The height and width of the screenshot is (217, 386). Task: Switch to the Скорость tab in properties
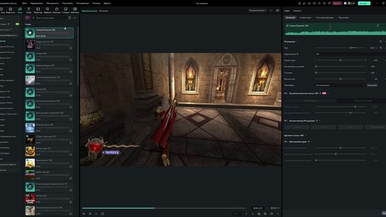pyautogui.click(x=297, y=11)
